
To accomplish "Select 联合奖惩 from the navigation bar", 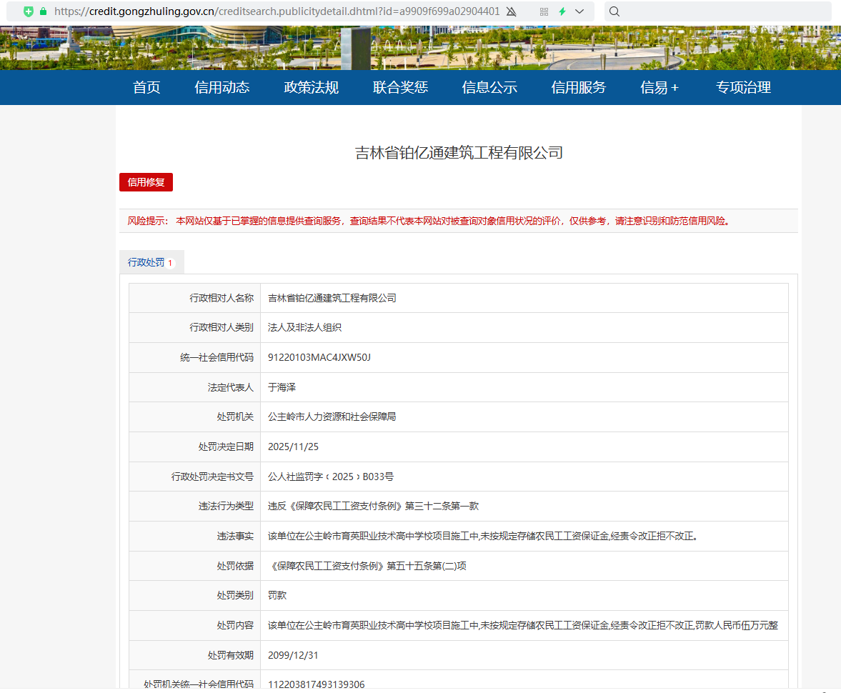I will 400,87.
